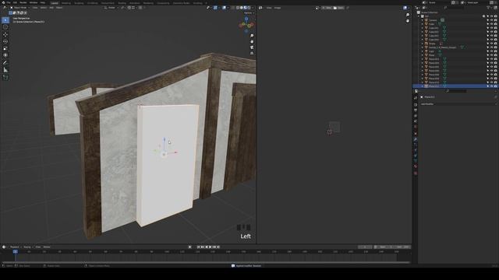Select the Move tool

(5, 34)
